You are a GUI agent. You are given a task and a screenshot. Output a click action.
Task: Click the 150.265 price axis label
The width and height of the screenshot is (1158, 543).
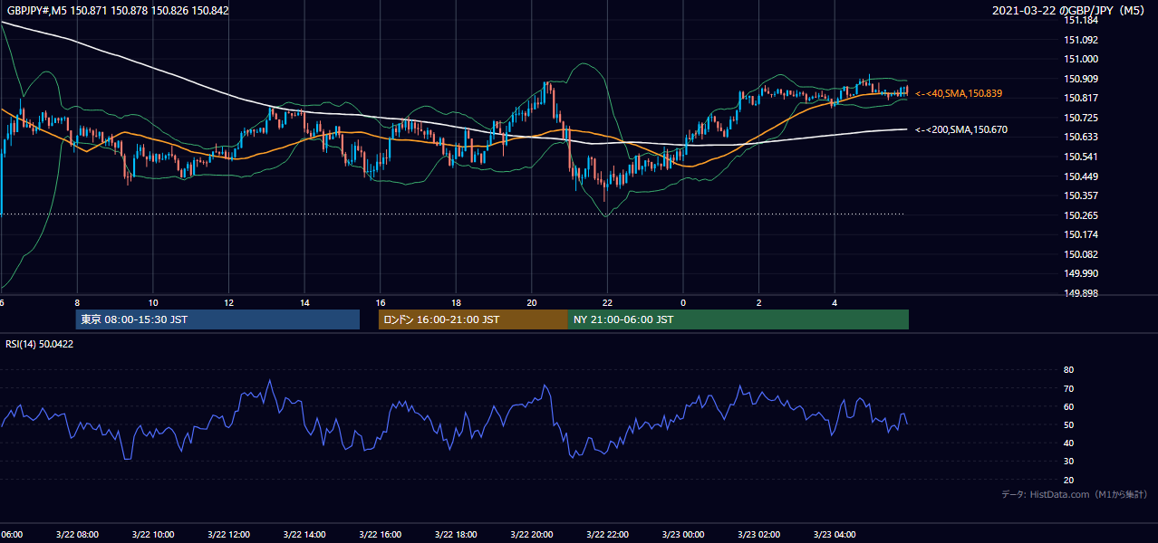(1081, 215)
